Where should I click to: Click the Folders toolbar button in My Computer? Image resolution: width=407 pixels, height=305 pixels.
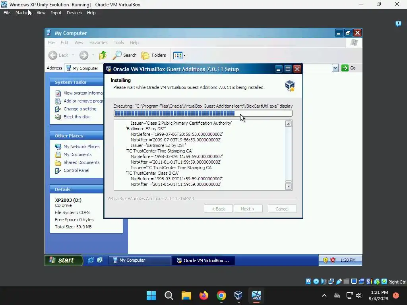pyautogui.click(x=154, y=55)
